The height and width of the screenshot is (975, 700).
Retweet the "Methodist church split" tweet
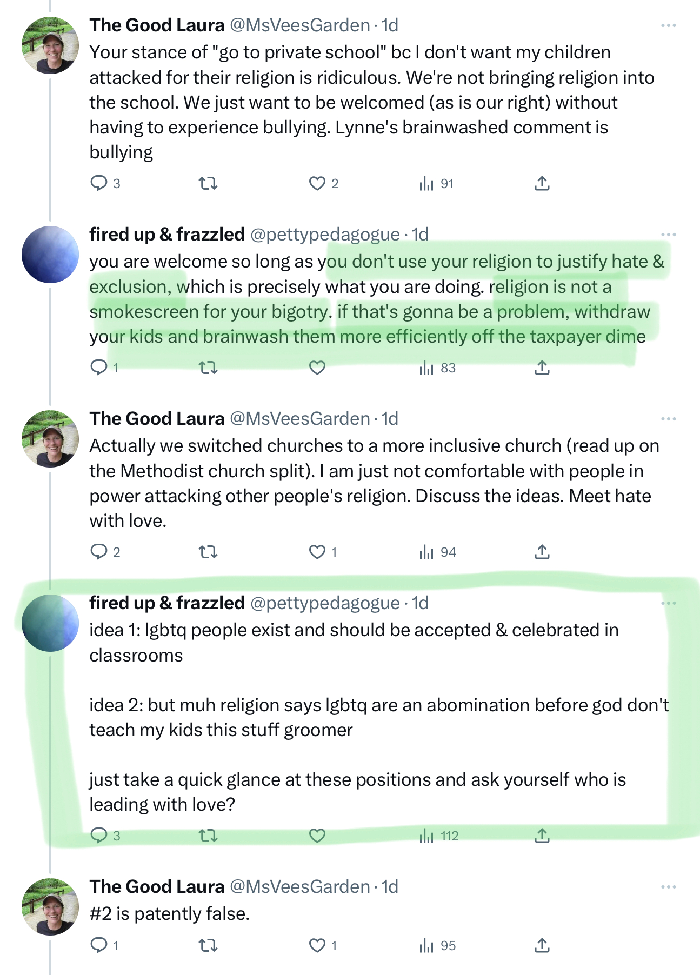click(x=208, y=552)
